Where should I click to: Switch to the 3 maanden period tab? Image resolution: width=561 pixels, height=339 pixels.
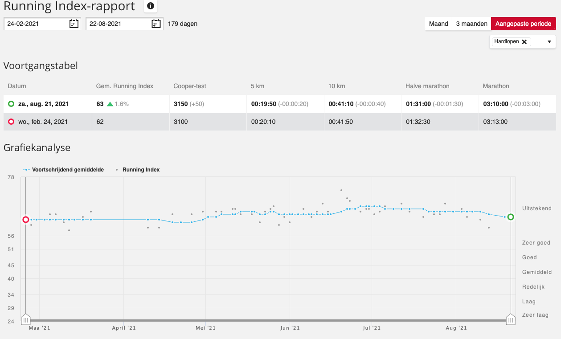pos(471,24)
